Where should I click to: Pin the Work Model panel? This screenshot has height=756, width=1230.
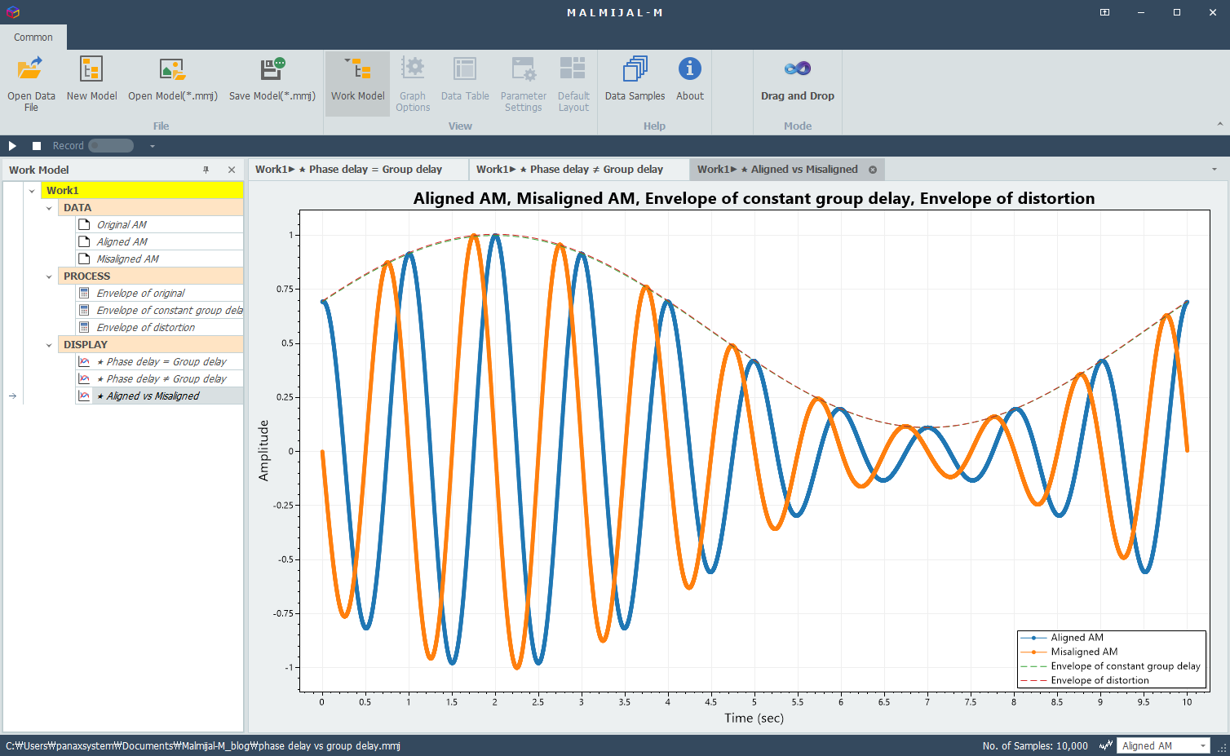206,170
